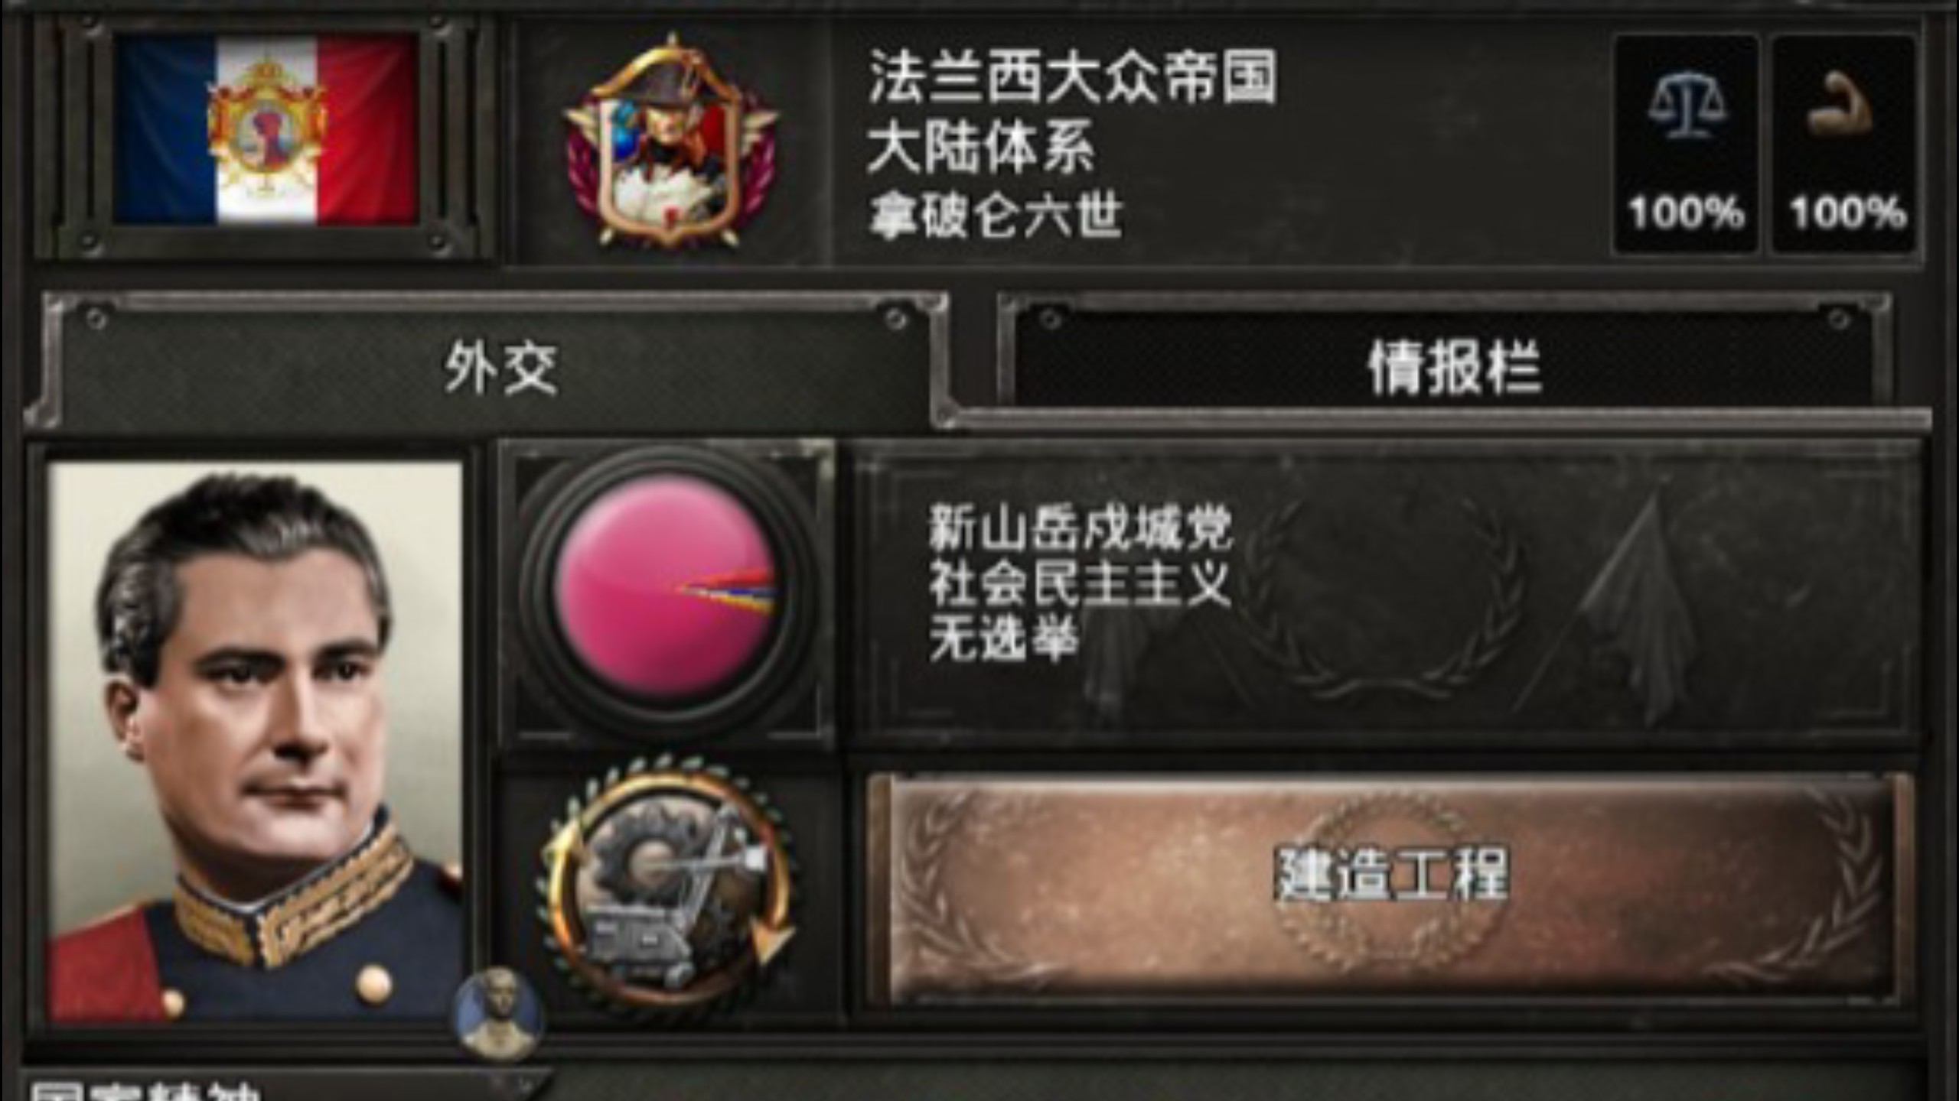
Task: Click the 100% stability value
Action: (x=1686, y=213)
